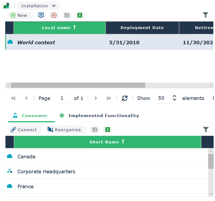Click the red remove icon
Screen dimensions: 215x201
tap(54, 15)
